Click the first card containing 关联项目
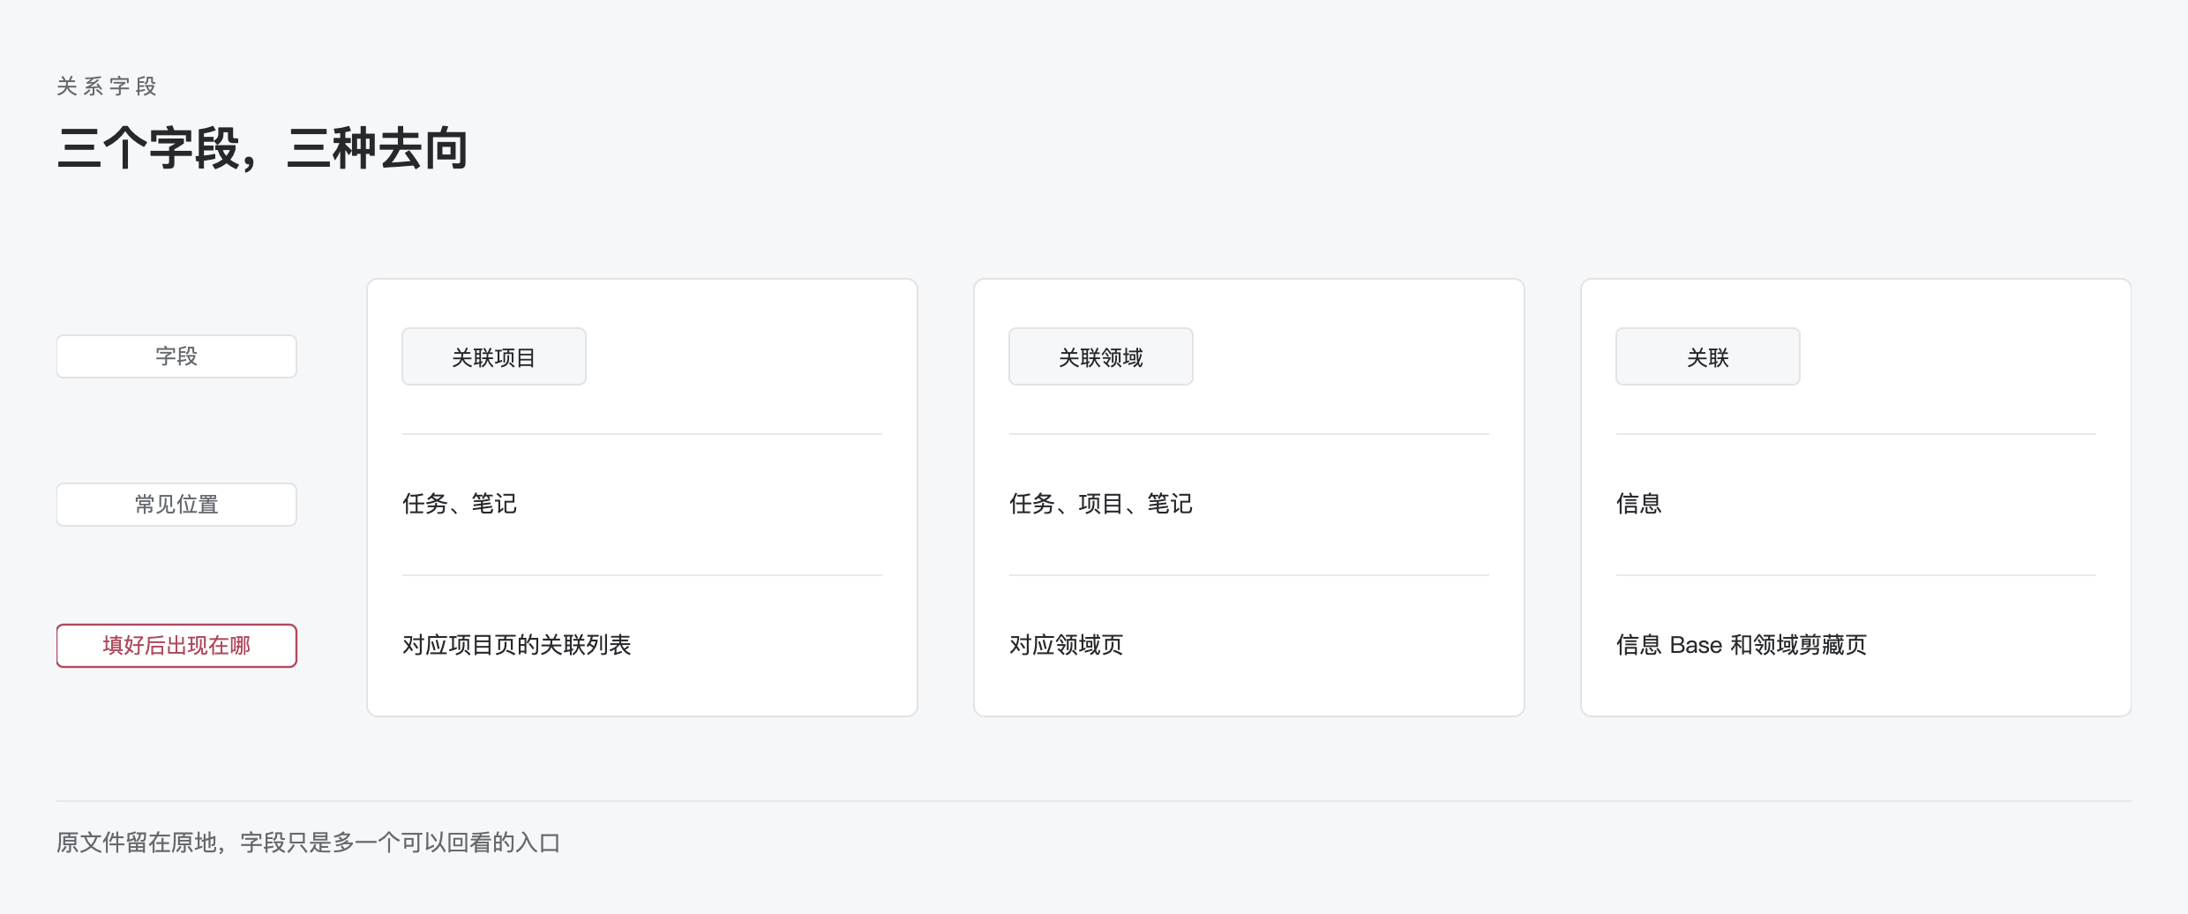The height and width of the screenshot is (914, 2188). (642, 498)
